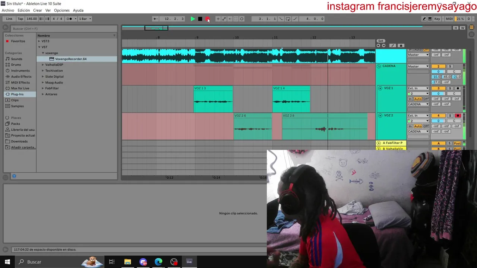Open the 1 Bar quantization dropdown
The width and height of the screenshot is (477, 268).
tap(85, 19)
